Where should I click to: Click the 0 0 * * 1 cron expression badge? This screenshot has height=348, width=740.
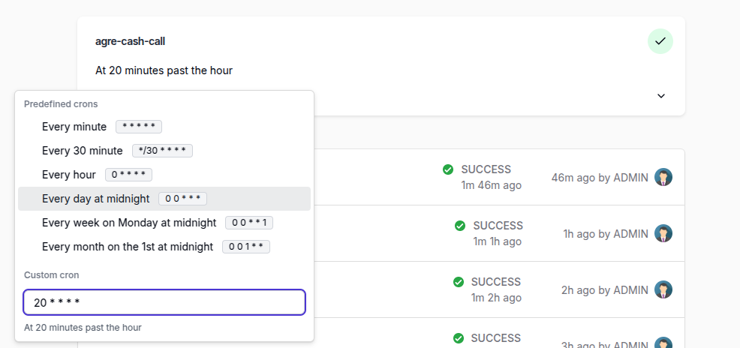(x=249, y=223)
